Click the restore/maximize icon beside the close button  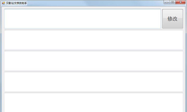click(172, 2)
